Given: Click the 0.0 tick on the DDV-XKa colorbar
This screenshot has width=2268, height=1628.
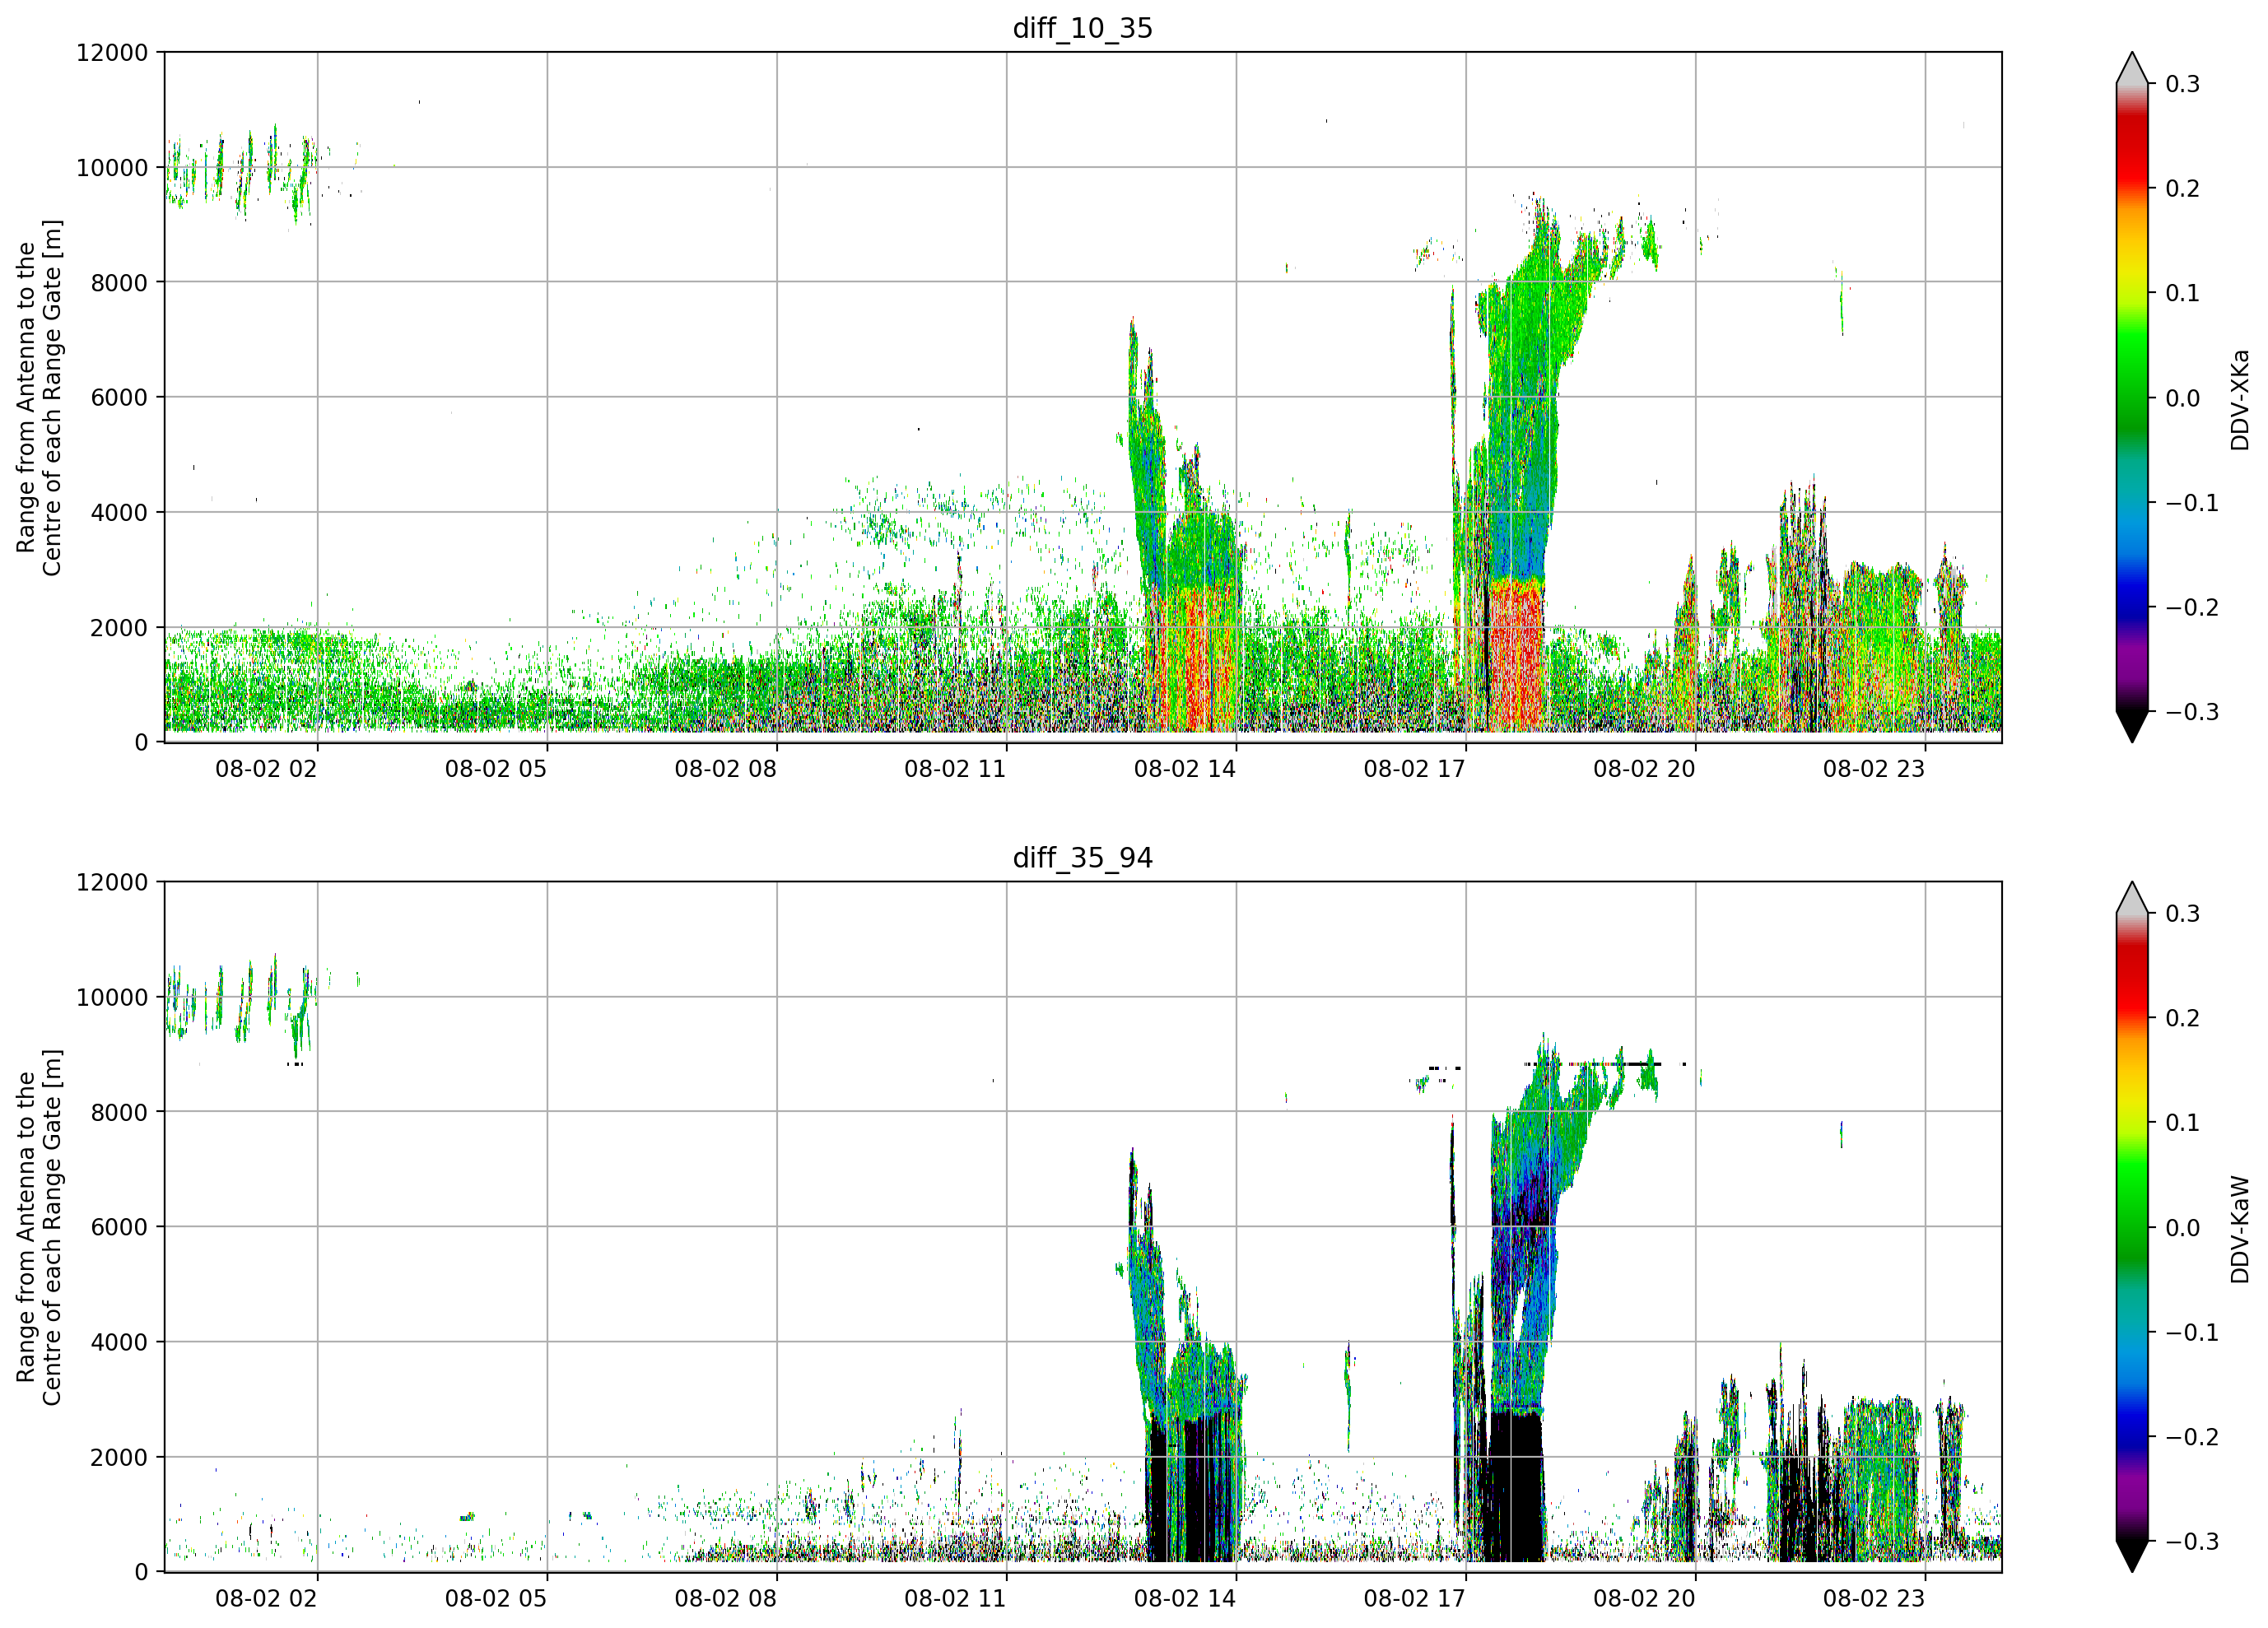Looking at the screenshot, I should pyautogui.click(x=2183, y=398).
